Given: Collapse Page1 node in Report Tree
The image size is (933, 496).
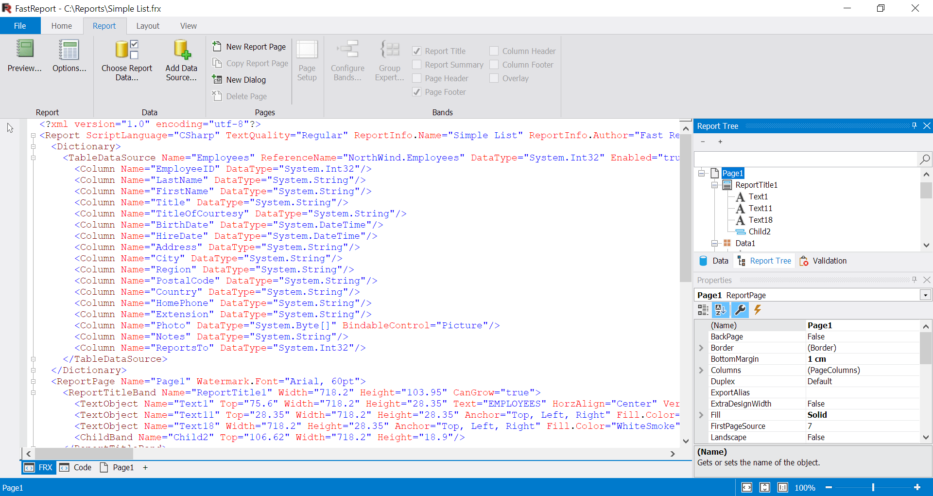Looking at the screenshot, I should [702, 173].
